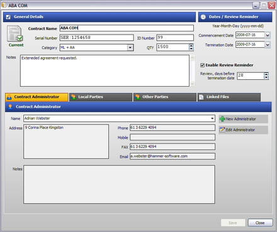This screenshot has width=277, height=232.
Task: Switch to the Contract Administrator tab
Action: (x=37, y=97)
